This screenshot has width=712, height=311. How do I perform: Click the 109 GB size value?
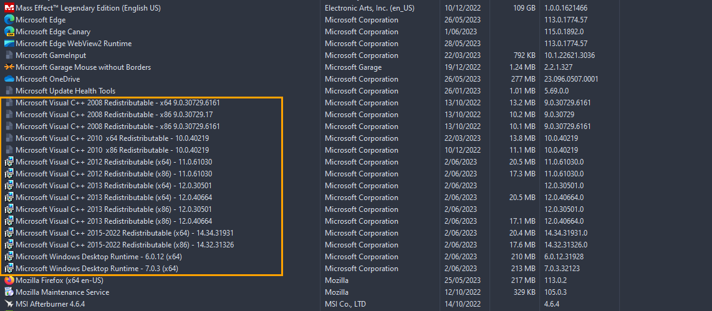pos(524,8)
